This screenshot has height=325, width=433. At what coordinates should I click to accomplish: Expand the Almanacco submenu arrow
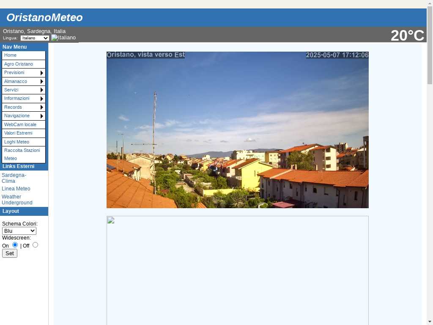pos(42,82)
